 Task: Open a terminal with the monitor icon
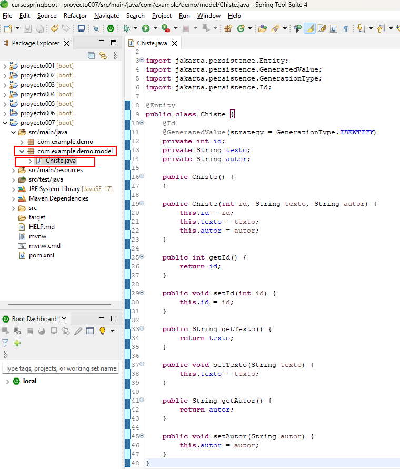pyautogui.click(x=81, y=28)
